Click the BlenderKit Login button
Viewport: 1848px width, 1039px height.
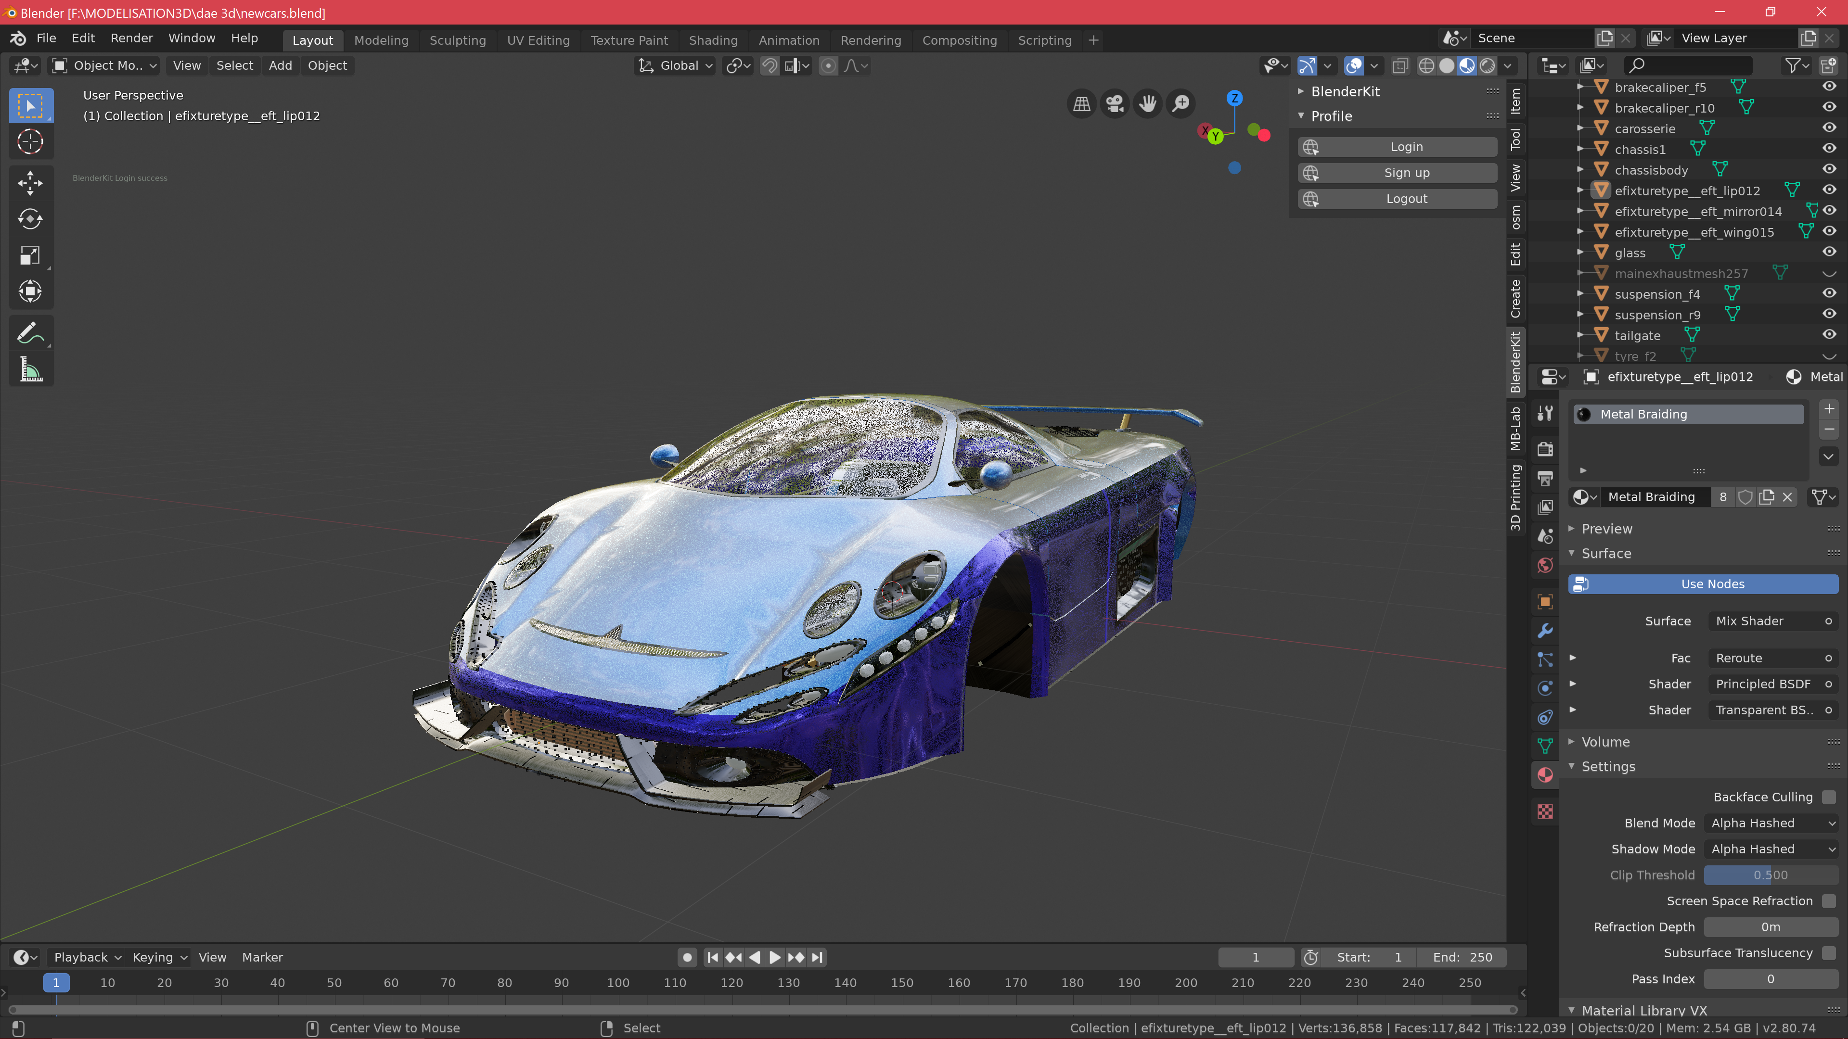click(1397, 147)
